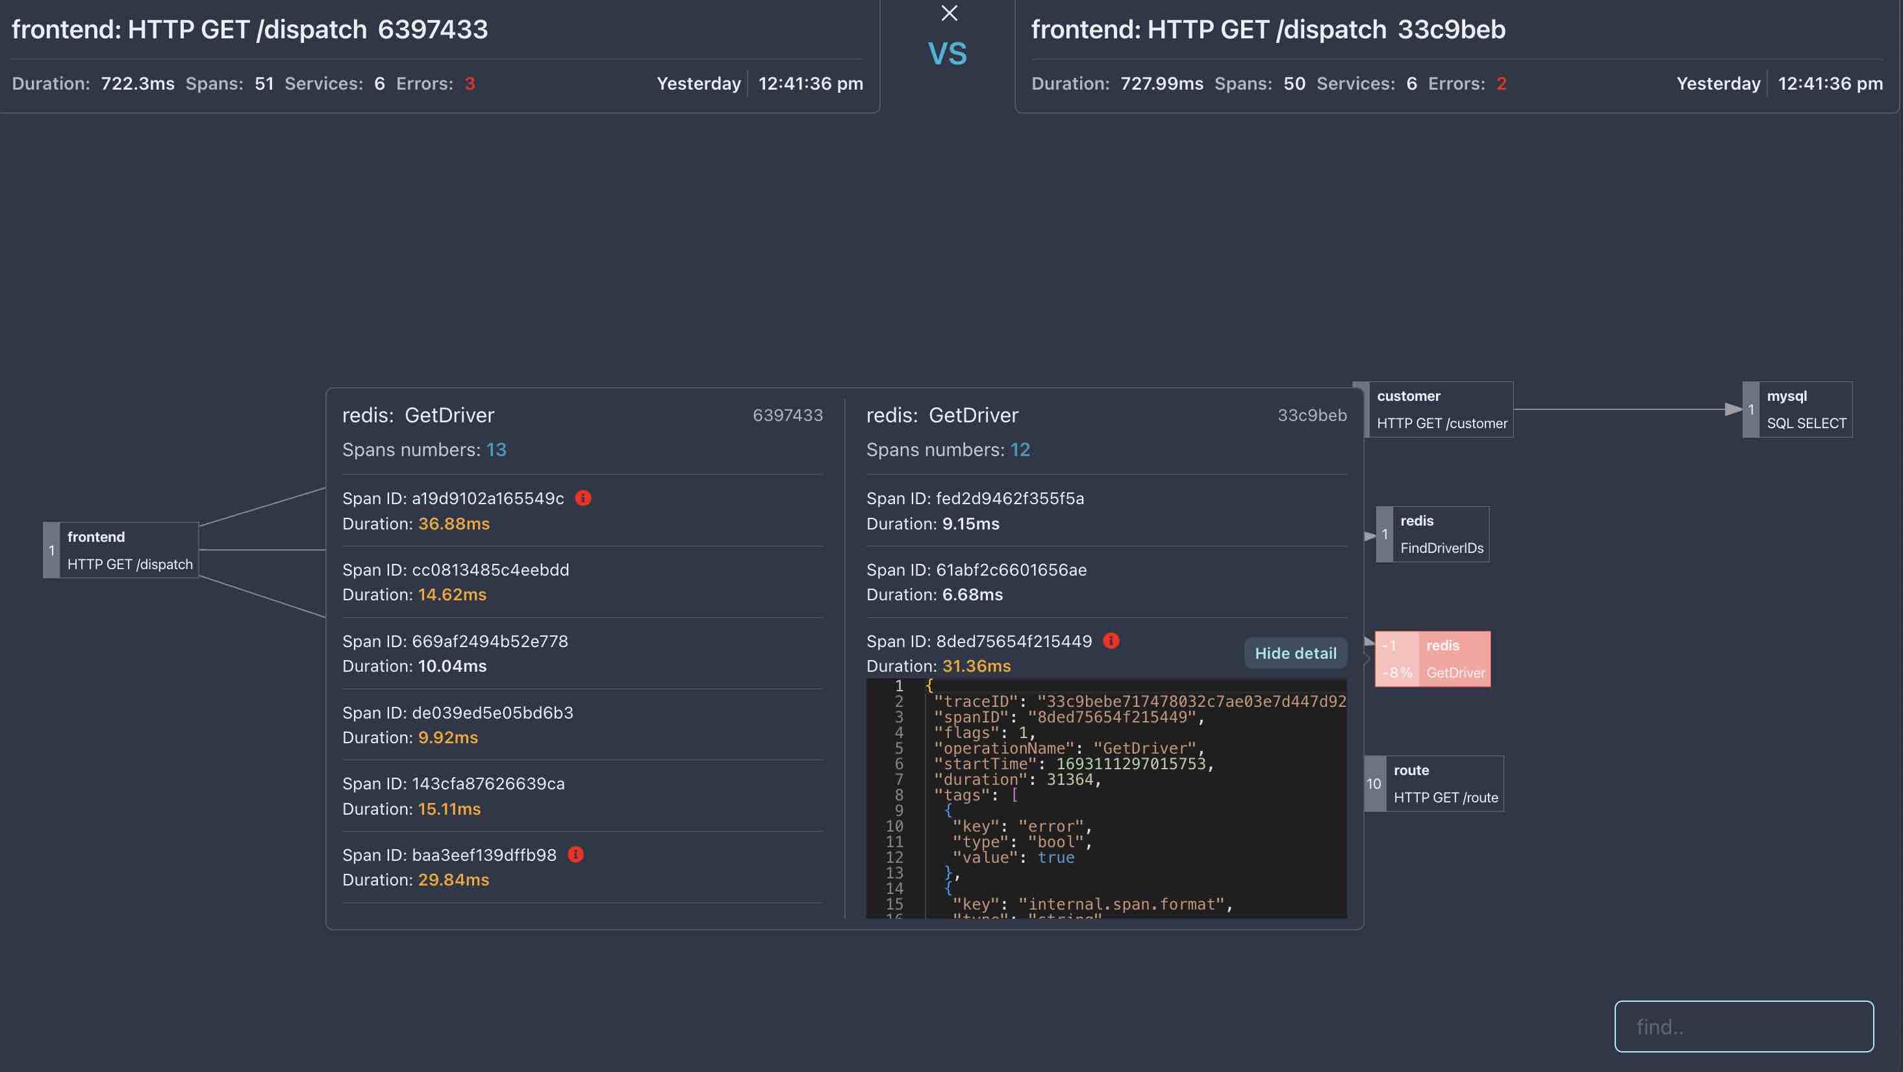Click duration 722.3ms in left header
1903x1072 pixels.
(x=138, y=83)
